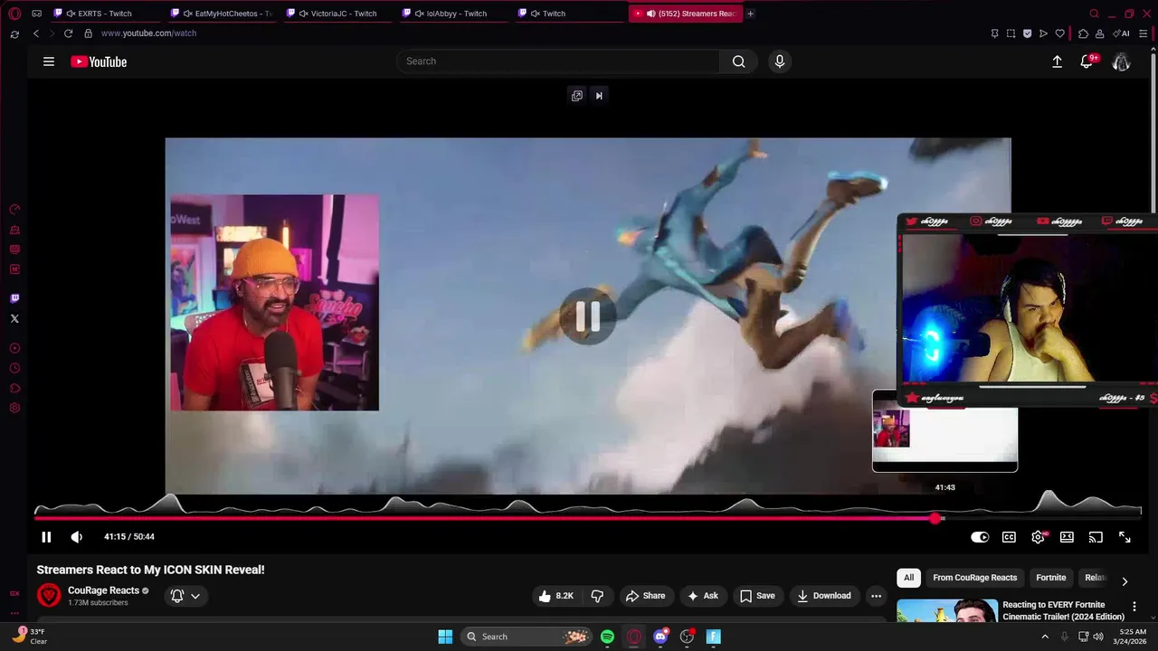The image size is (1158, 651).
Task: Open a new browser tab with plus
Action: click(750, 14)
